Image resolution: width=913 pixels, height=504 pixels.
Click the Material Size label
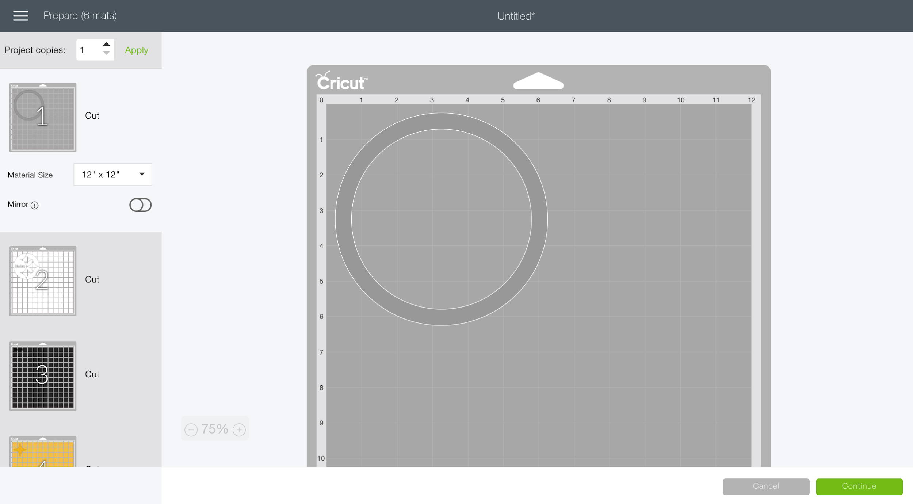(x=30, y=175)
